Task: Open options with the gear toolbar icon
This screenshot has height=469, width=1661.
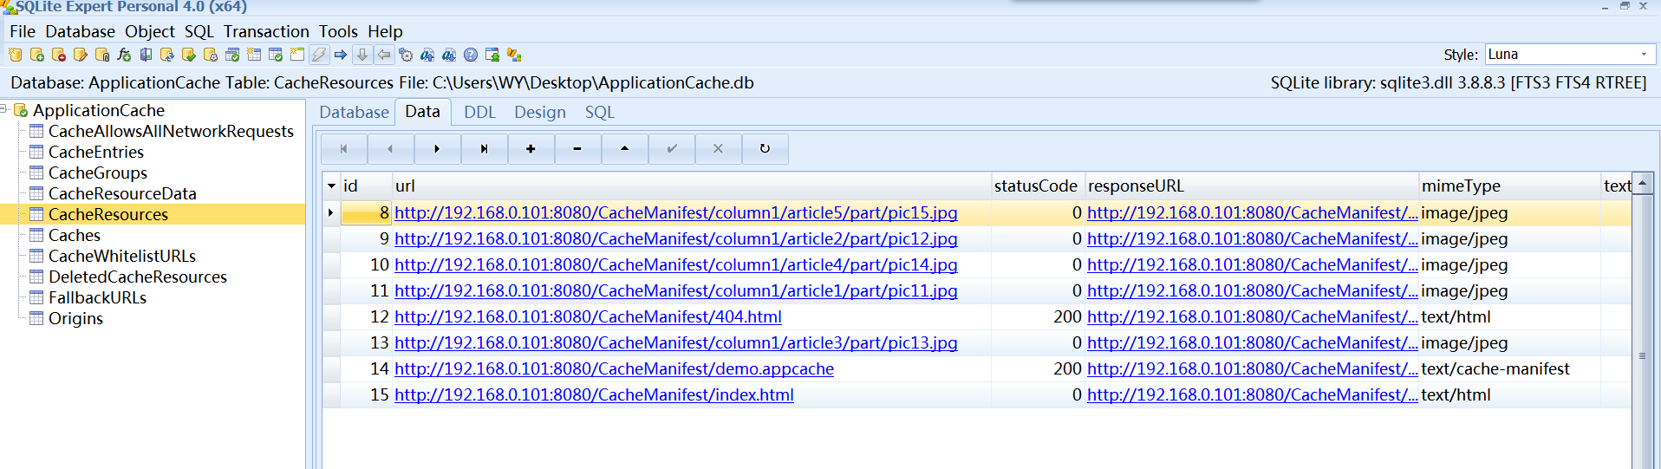Action: click(406, 55)
